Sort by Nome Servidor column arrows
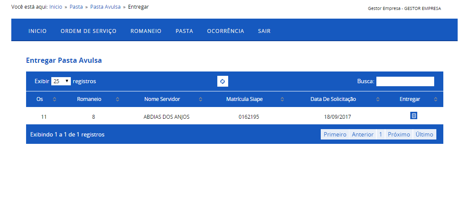 201,99
